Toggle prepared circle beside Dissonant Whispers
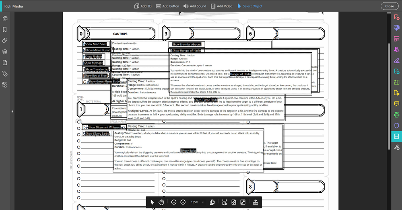402x210 pixels. [x=79, y=128]
